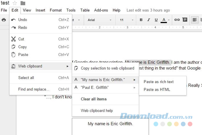Select Paste as HTML
Image resolution: width=202 pixels, height=135 pixels.
tap(163, 89)
